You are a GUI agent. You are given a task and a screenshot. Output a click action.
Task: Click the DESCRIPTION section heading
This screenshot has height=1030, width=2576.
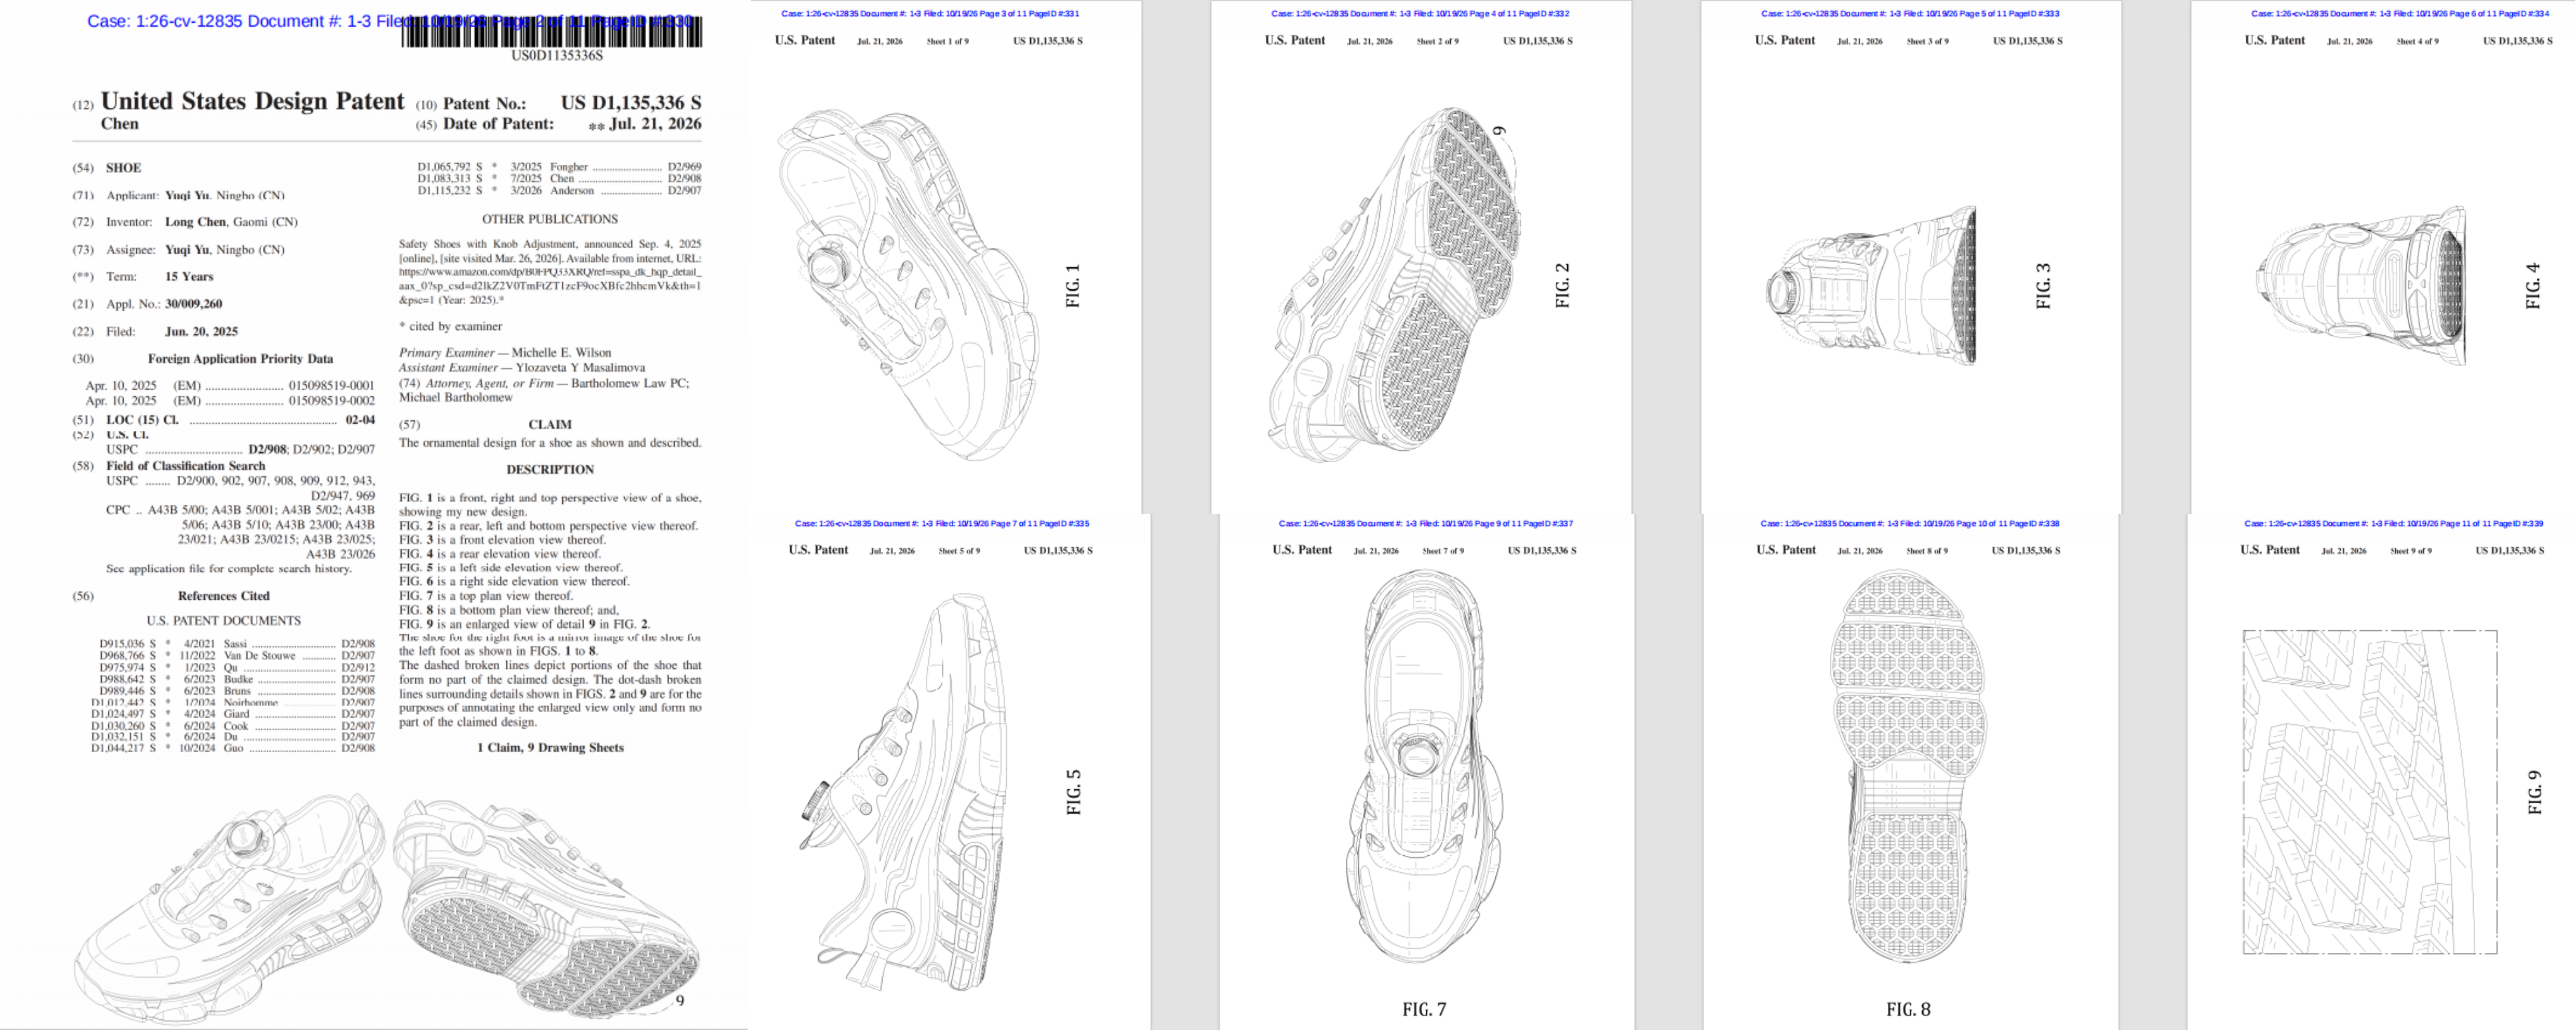[550, 469]
